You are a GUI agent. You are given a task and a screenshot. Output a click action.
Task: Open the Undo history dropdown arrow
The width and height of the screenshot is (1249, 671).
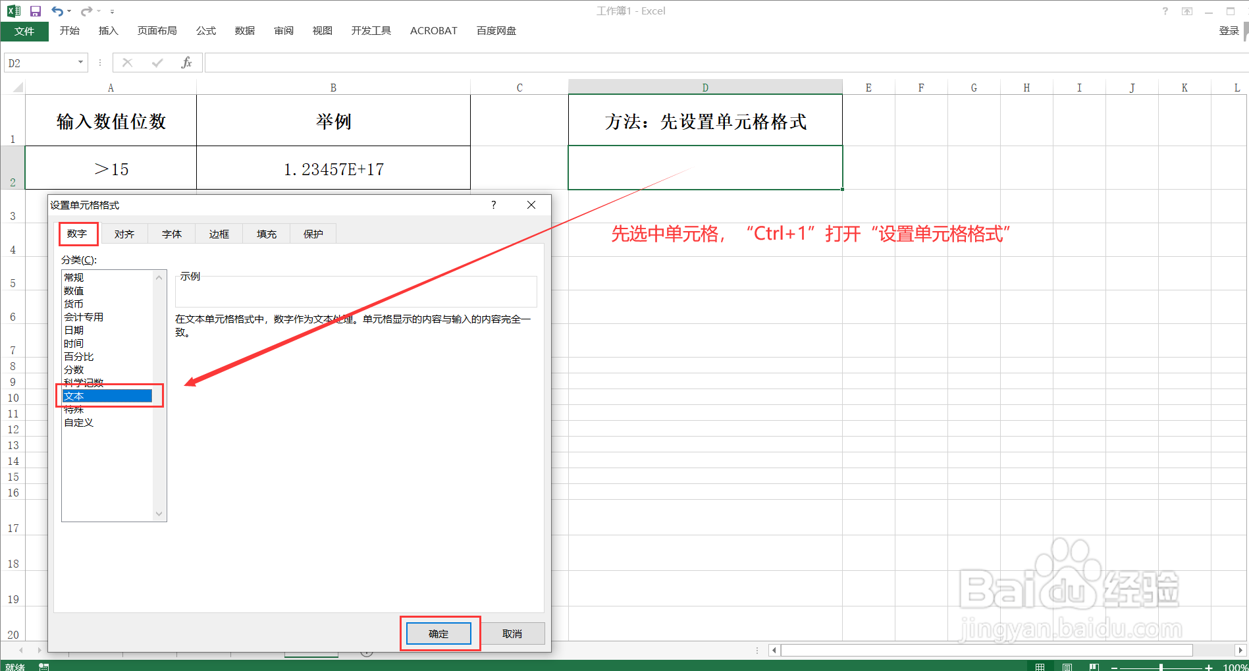[x=68, y=11]
